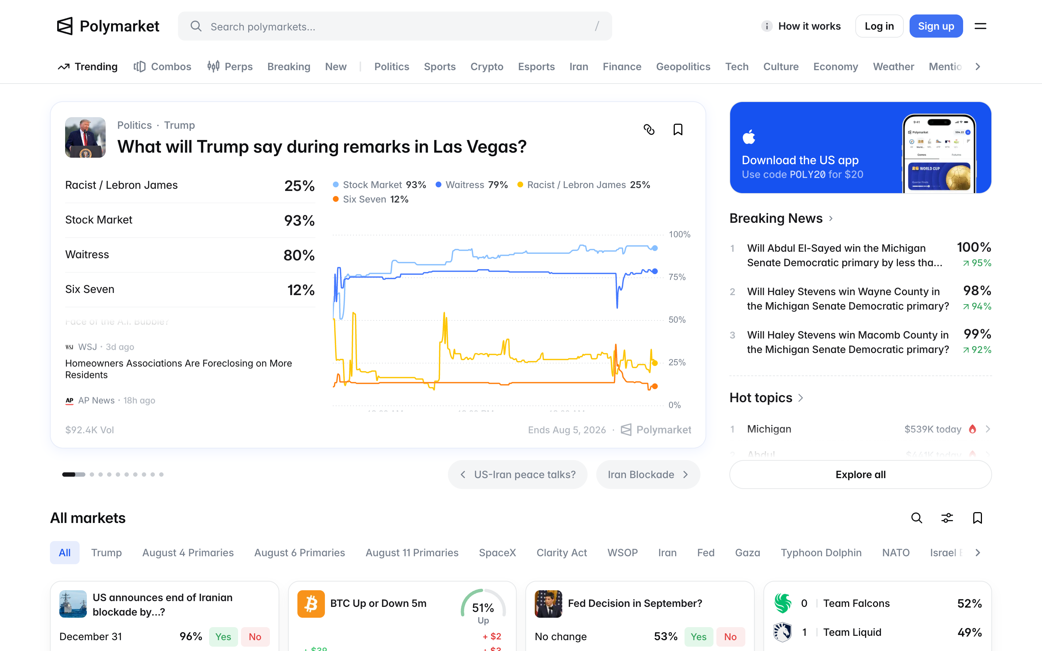The image size is (1042, 651).
Task: Select the Clarity Act filter chip
Action: click(562, 553)
